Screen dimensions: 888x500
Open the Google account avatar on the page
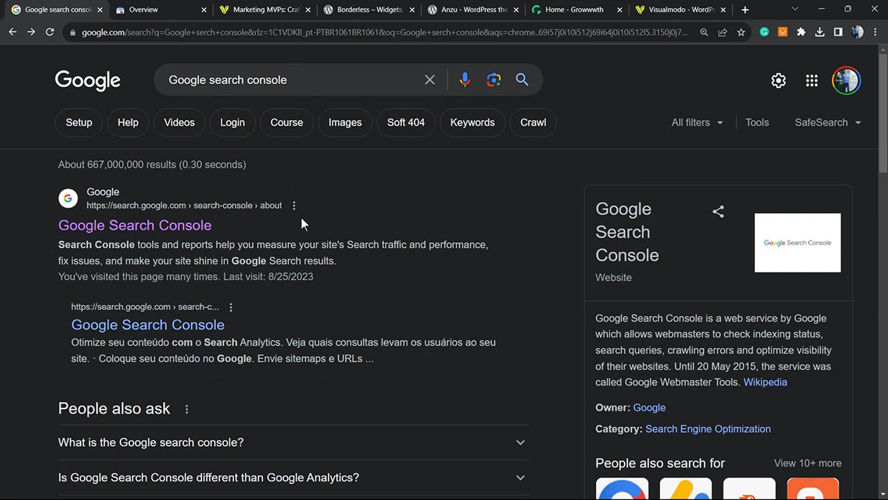coord(846,81)
